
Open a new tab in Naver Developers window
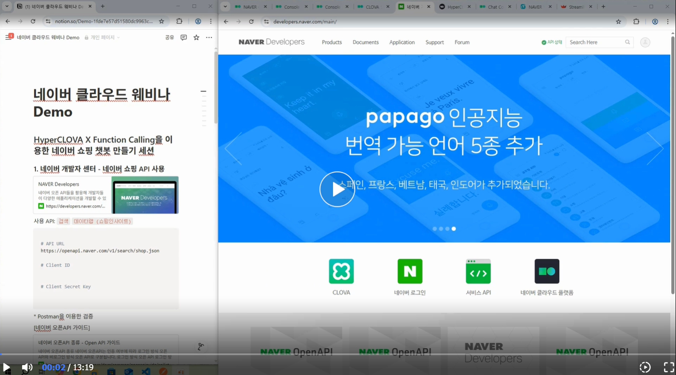point(603,6)
